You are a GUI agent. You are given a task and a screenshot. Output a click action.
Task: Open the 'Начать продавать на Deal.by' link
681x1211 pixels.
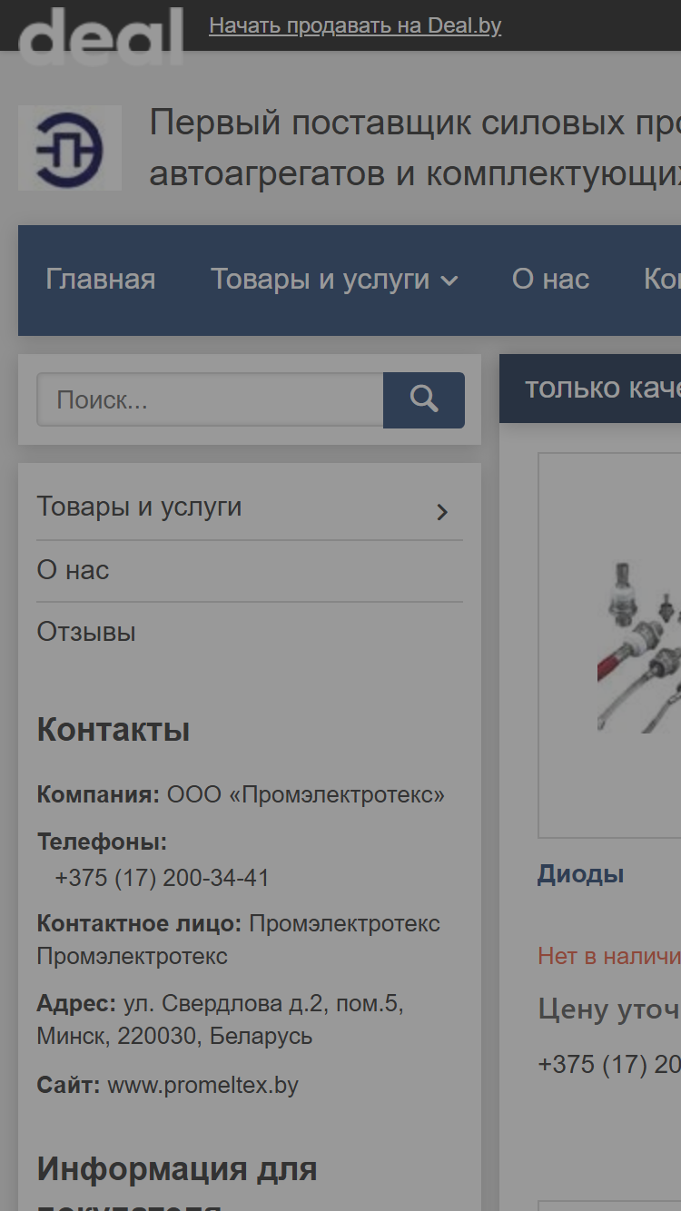point(355,25)
